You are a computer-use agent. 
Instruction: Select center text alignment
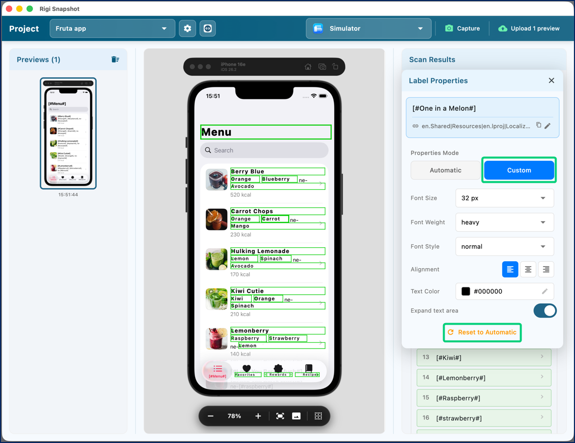pyautogui.click(x=528, y=270)
